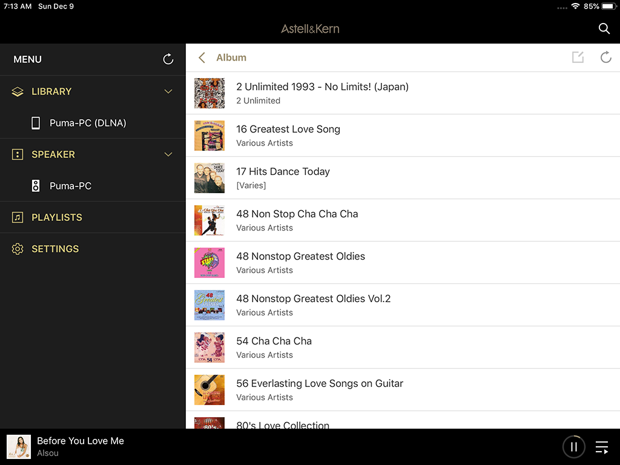Viewport: 620px width, 465px height.
Task: Pause the current track
Action: (x=573, y=447)
